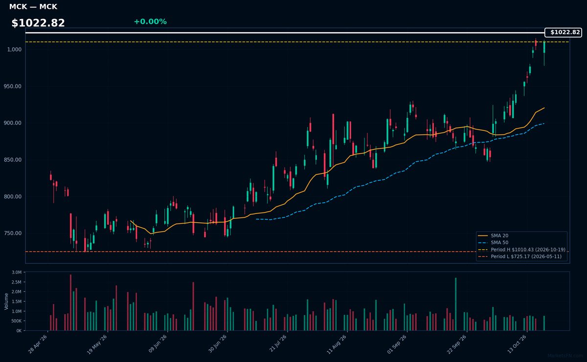This screenshot has width=587, height=362.
Task: Select Period H $1010.43 legend entry
Action: (x=521, y=249)
